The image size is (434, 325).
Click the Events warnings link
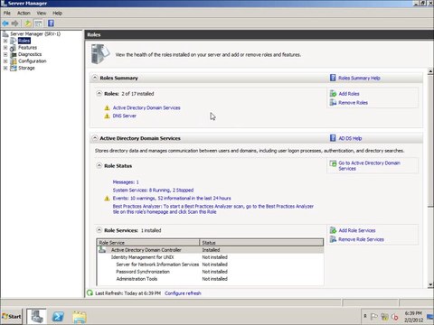coord(172,199)
